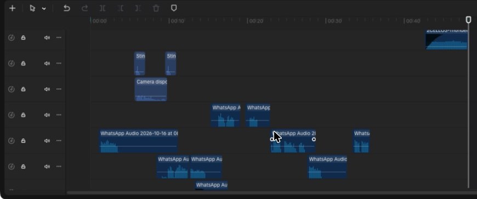This screenshot has height=199, width=477.
Task: Click the redo arrow
Action: (84, 9)
